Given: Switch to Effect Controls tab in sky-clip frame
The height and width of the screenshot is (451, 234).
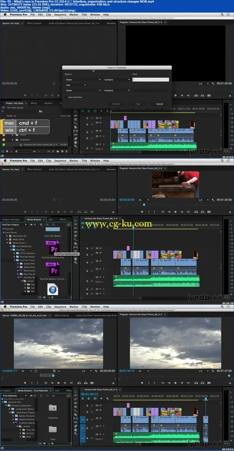Looking at the screenshot, I should (x=62, y=316).
